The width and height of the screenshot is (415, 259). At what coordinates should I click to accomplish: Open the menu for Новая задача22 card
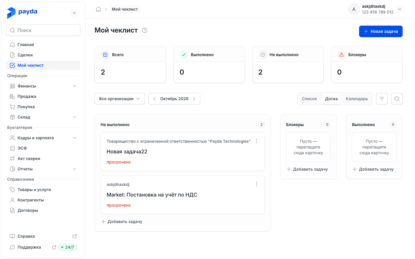(x=256, y=141)
